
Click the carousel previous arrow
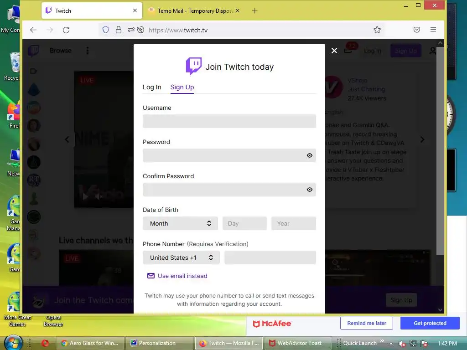pyautogui.click(x=67, y=139)
